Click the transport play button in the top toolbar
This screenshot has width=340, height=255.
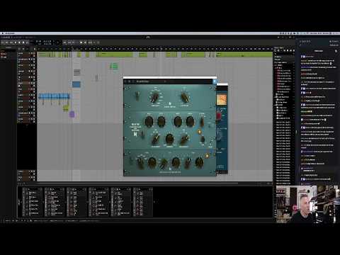click(16, 42)
